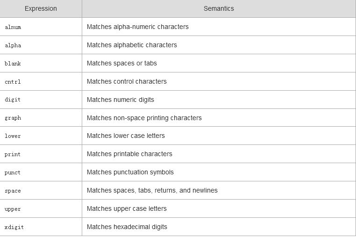Select the lower expression cell
The height and width of the screenshot is (237, 356).
tap(13, 136)
